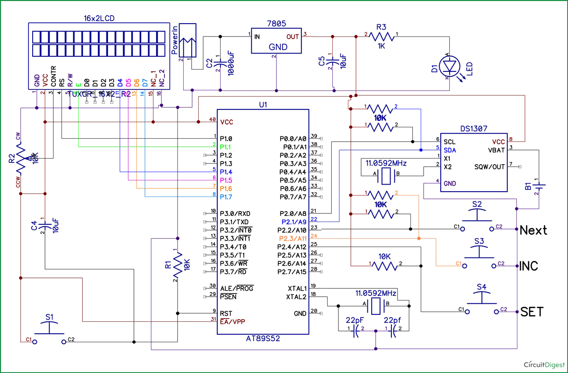Select the PowerIn connector symbol
The image size is (568, 373).
coord(188,40)
